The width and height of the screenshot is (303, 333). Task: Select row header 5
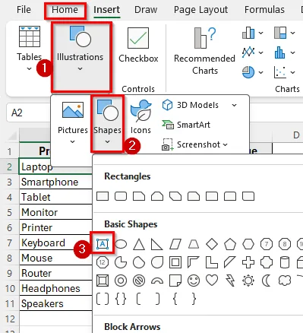pos(10,212)
